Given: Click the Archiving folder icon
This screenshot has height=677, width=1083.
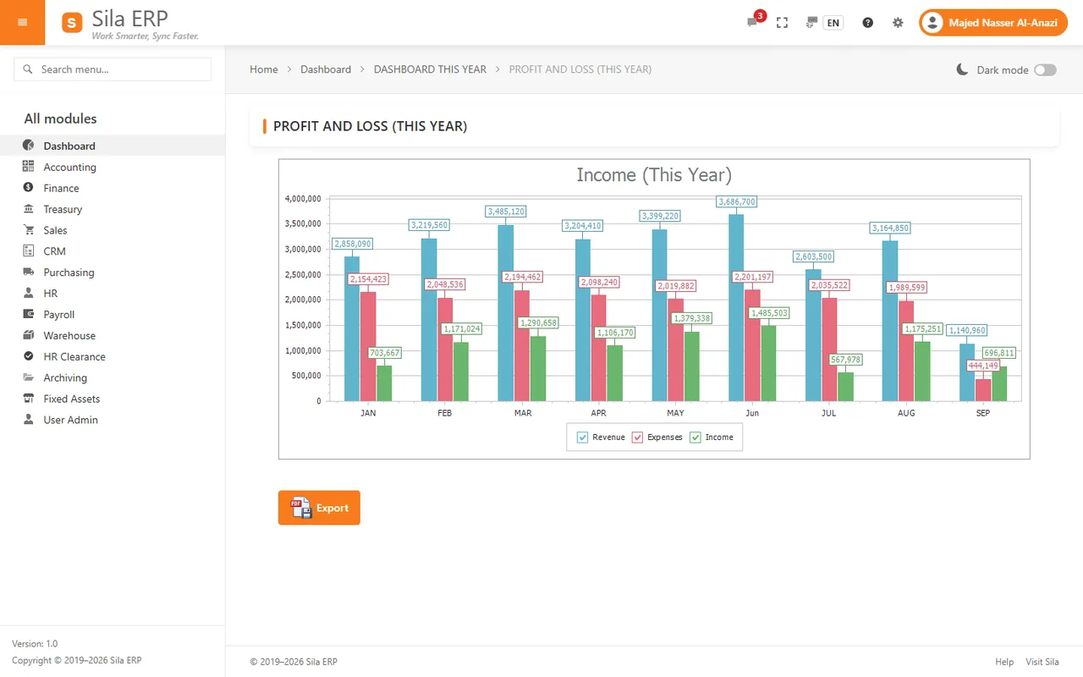Looking at the screenshot, I should pyautogui.click(x=28, y=377).
